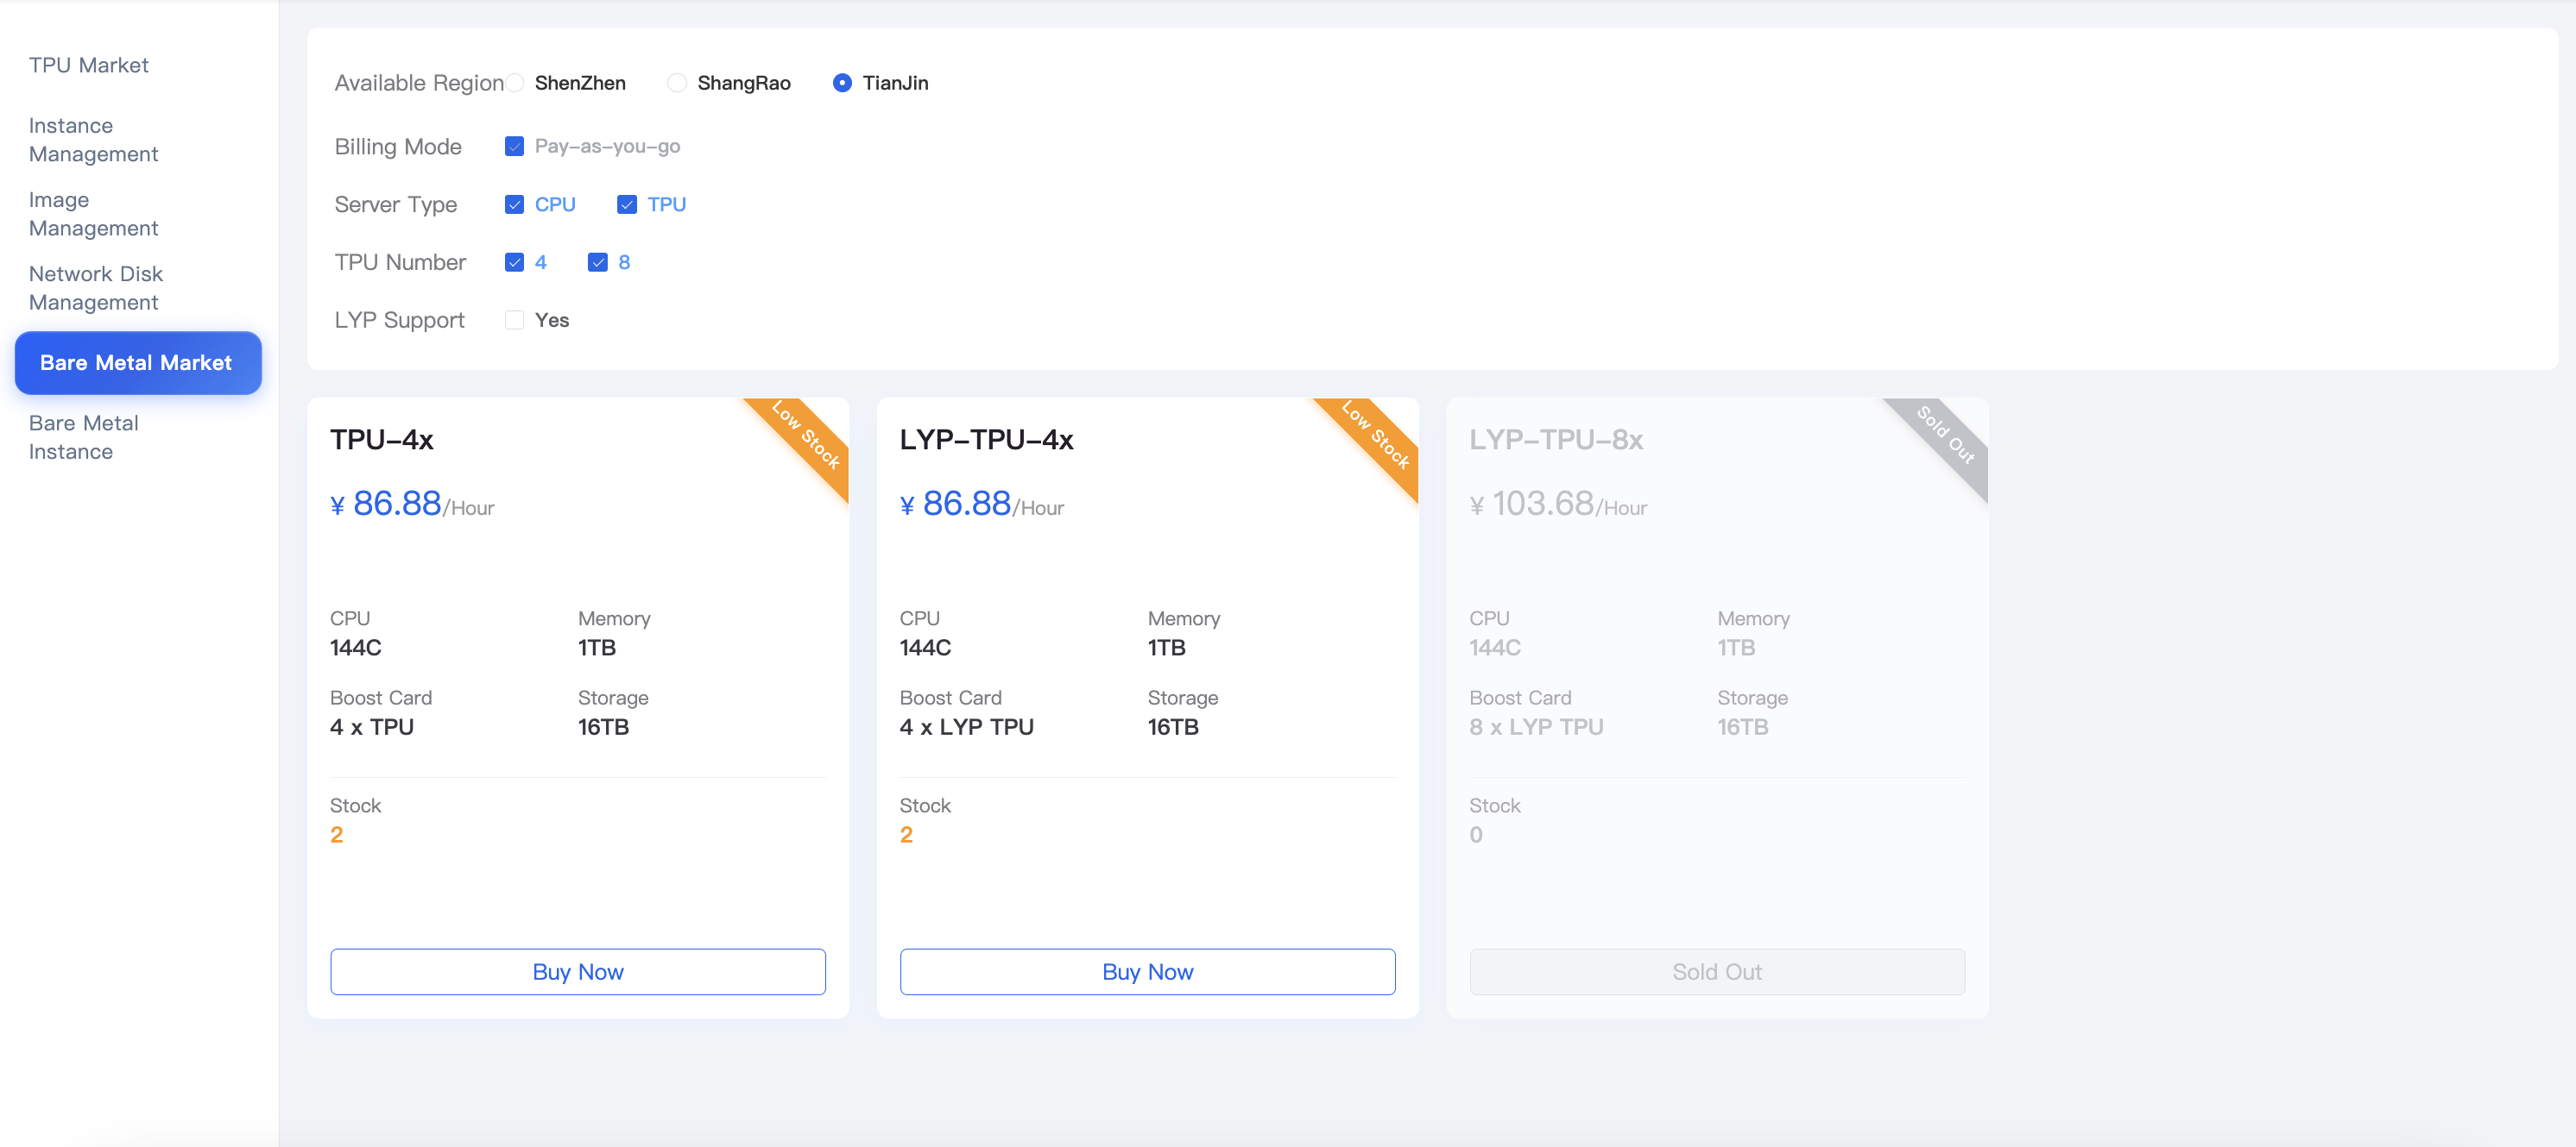This screenshot has width=2576, height=1147.
Task: Buy Now on the LYP-TPU-4x card
Action: [1147, 970]
